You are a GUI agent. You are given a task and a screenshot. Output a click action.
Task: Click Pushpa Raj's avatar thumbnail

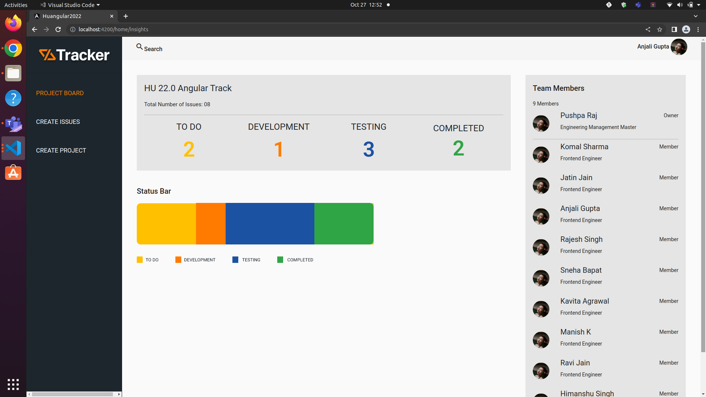click(x=541, y=124)
